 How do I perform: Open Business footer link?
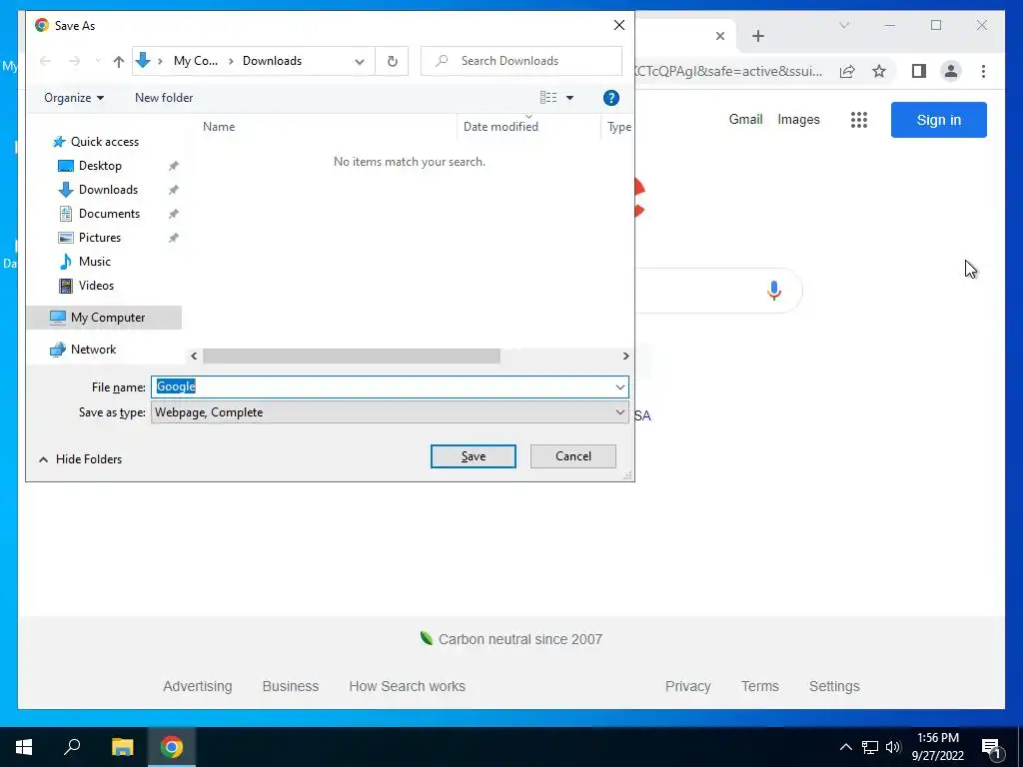[x=291, y=686]
